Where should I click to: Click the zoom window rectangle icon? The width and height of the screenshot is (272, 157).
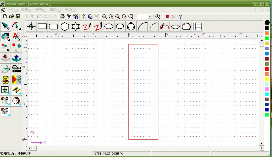[x=124, y=17]
